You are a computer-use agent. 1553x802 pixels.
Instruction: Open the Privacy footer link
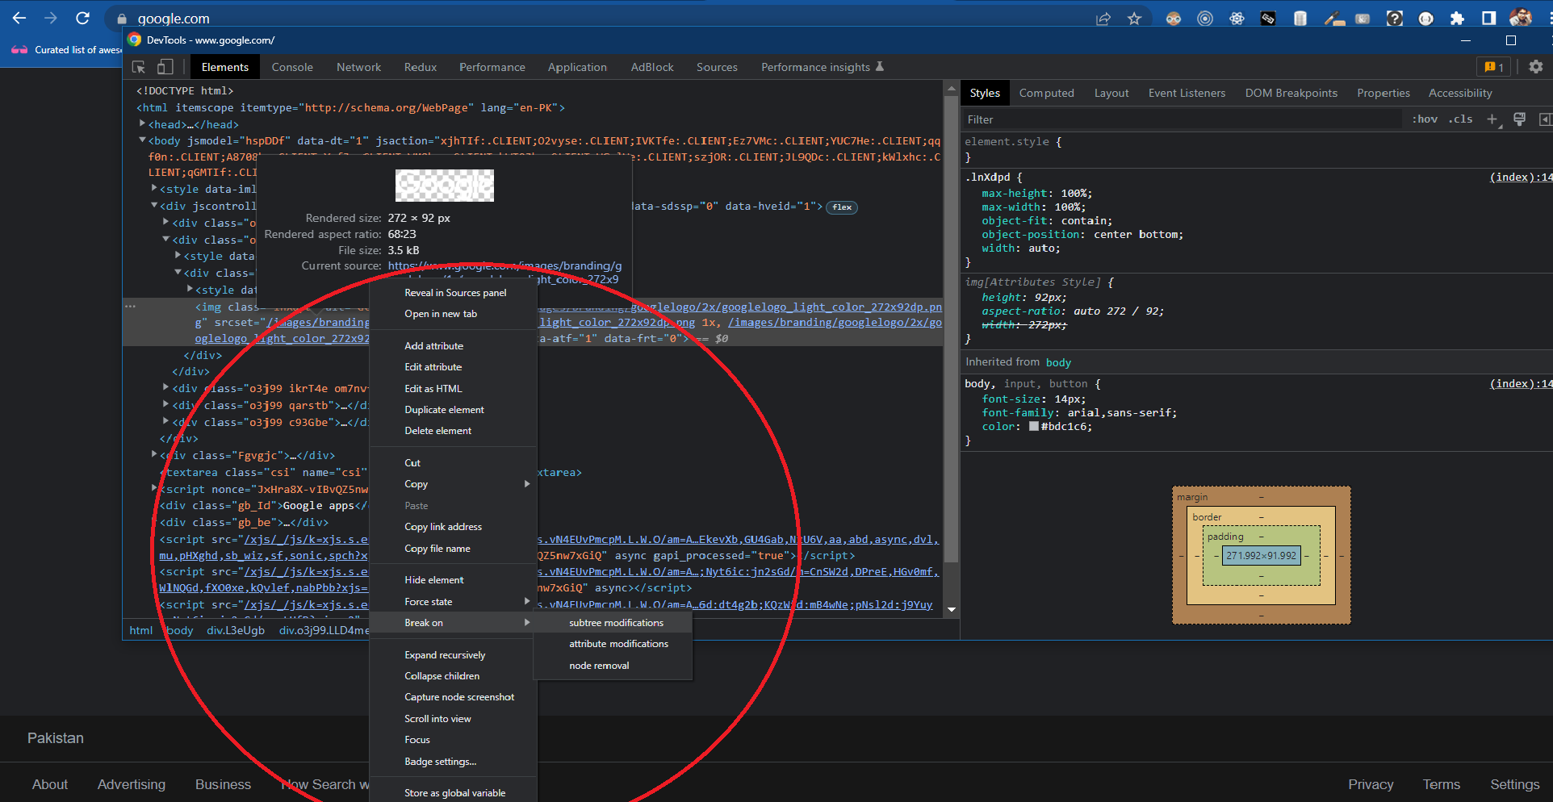[x=1371, y=784]
